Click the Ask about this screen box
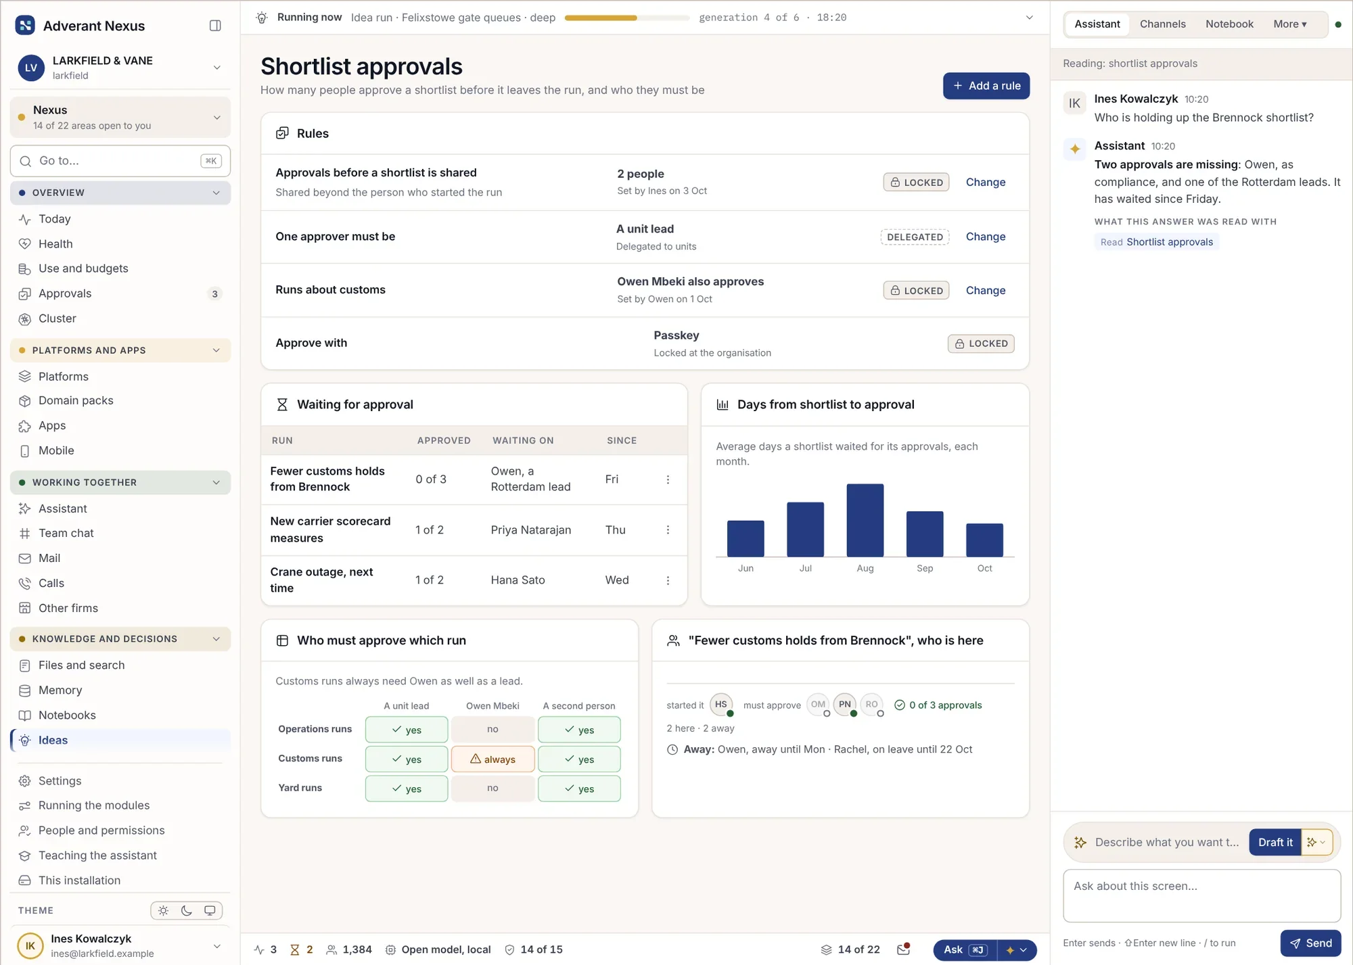 1201,896
